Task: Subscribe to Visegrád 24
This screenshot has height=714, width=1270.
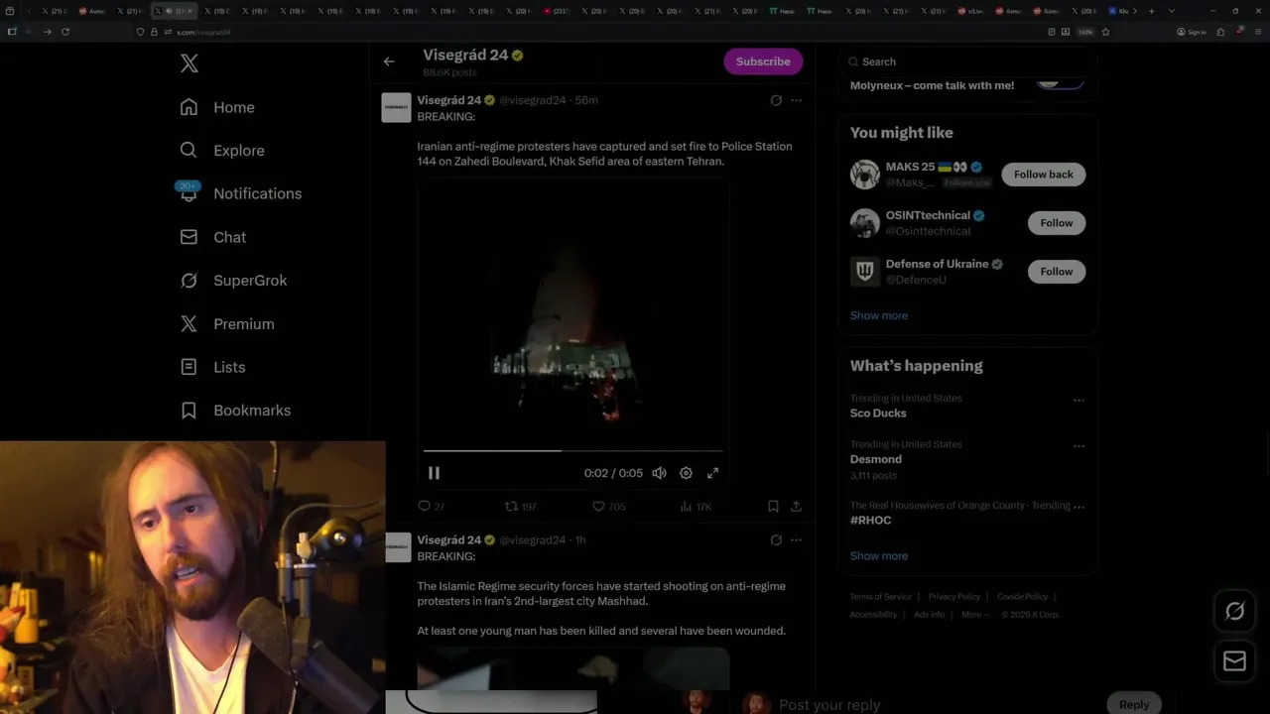Action: pos(763,61)
